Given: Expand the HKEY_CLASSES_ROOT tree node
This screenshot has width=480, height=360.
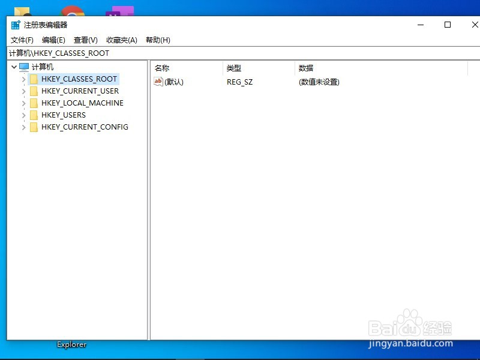Looking at the screenshot, I should (23, 79).
